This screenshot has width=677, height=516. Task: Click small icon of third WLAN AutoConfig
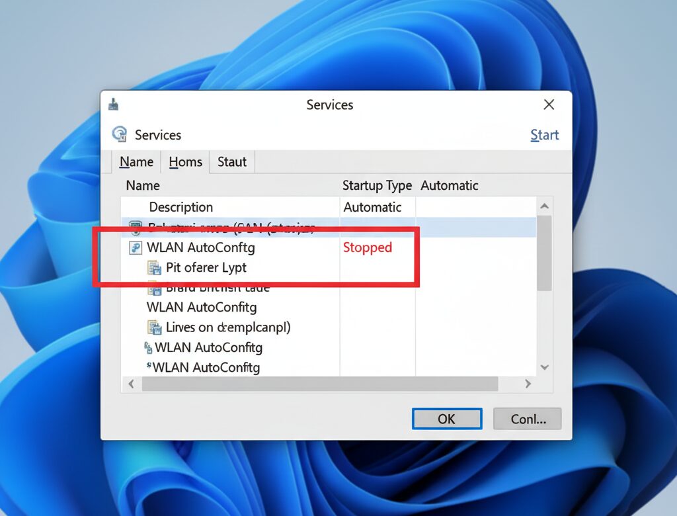click(148, 347)
